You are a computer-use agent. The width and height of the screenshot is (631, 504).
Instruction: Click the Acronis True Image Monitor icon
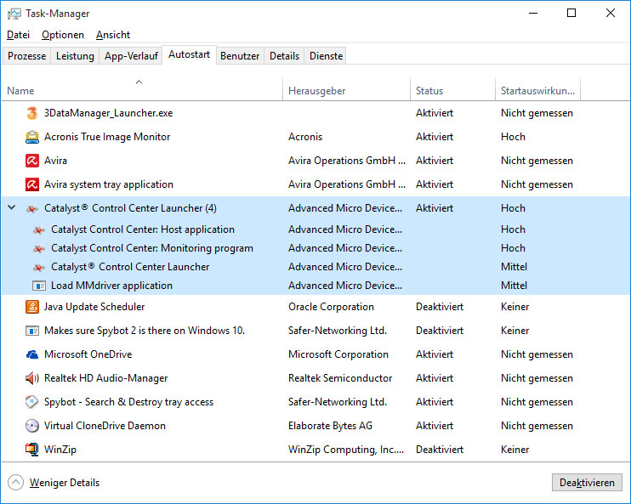pos(31,137)
